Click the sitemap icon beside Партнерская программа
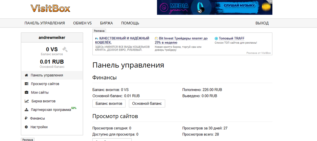This screenshot has height=141, width=317. coord(26,110)
